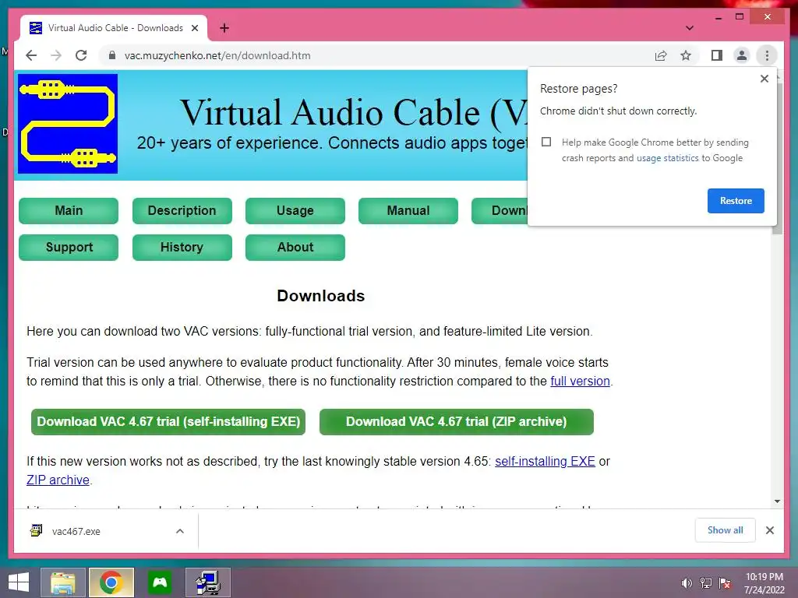Share this page using the share icon
Viewport: 798px width, 598px height.
pos(661,55)
